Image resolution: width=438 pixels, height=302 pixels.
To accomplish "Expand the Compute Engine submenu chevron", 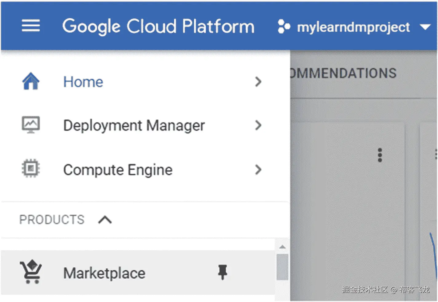I will pos(258,169).
